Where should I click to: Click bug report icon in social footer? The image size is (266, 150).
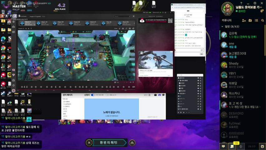263,147
